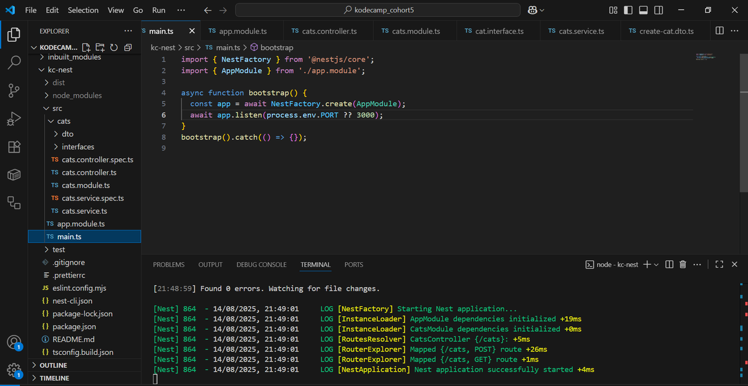Maximize the terminal panel size
The width and height of the screenshot is (748, 386).
tap(719, 265)
